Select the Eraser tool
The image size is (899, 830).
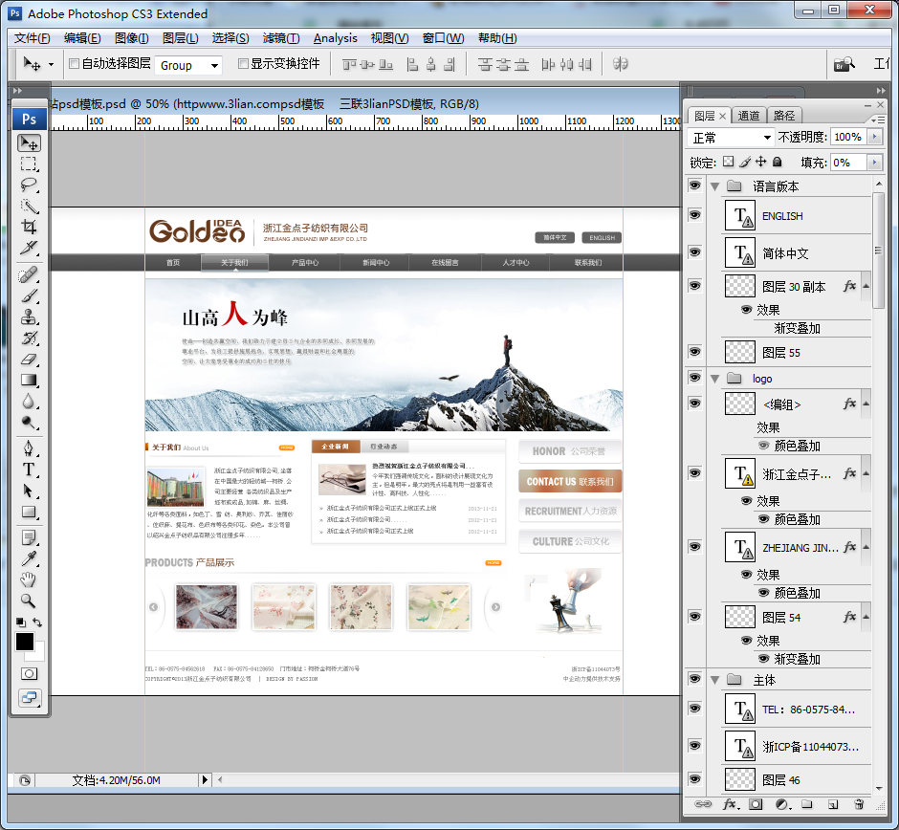coord(29,360)
